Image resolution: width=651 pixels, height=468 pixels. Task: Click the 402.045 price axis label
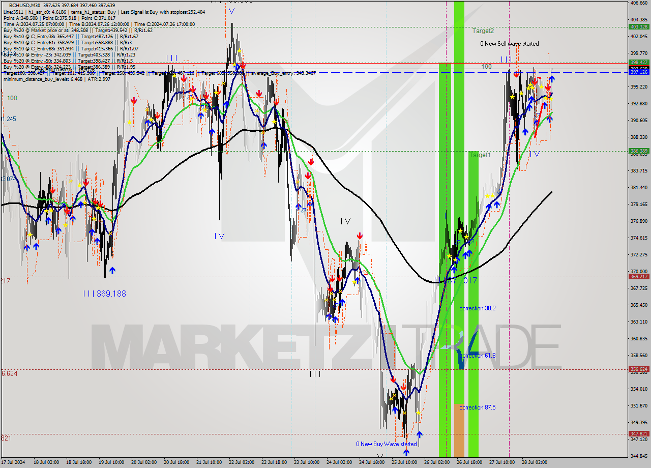pos(639,37)
